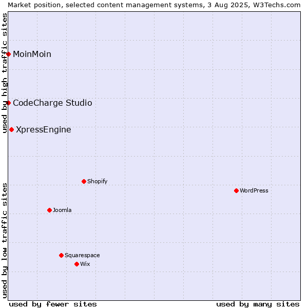Screen dimensions: 308x308
Task: Click the Wix label text
Action: (85, 264)
